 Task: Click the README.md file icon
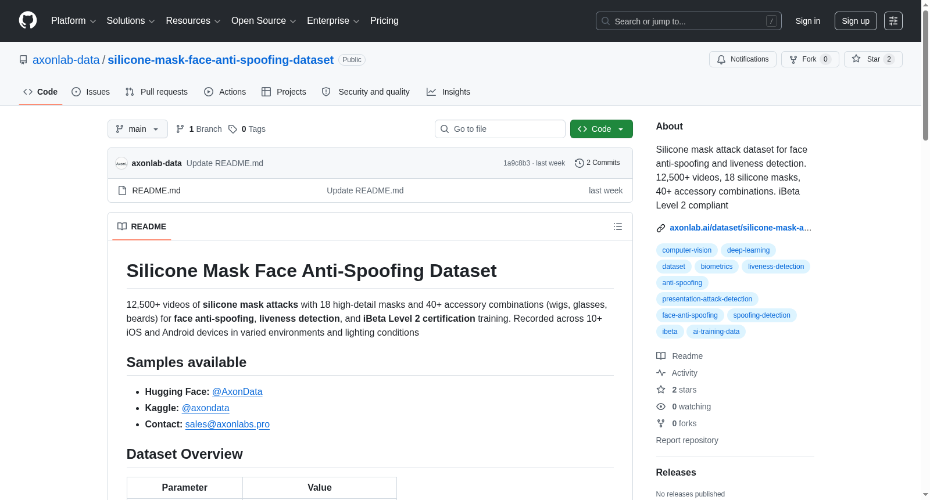(x=122, y=190)
